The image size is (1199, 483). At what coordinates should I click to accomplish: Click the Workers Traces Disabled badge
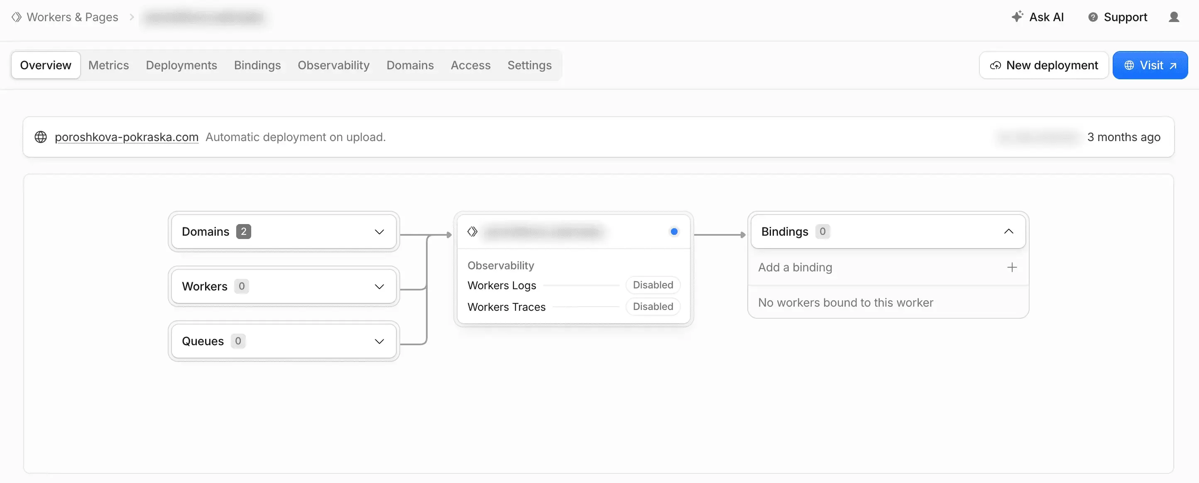653,306
